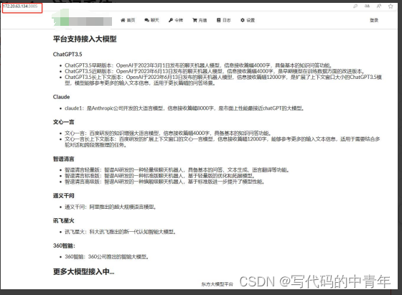
Task: Click the 文心一言 section heading
Action: 64,122
